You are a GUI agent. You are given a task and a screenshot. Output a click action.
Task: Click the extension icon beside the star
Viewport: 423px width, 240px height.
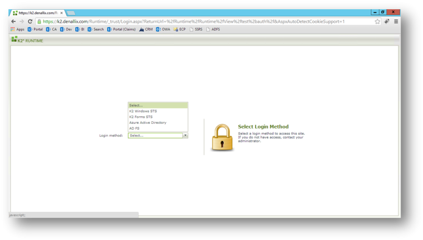pyautogui.click(x=387, y=21)
